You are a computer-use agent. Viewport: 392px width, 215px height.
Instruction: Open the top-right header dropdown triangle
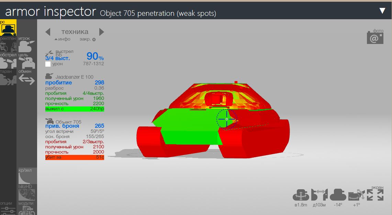point(382,11)
